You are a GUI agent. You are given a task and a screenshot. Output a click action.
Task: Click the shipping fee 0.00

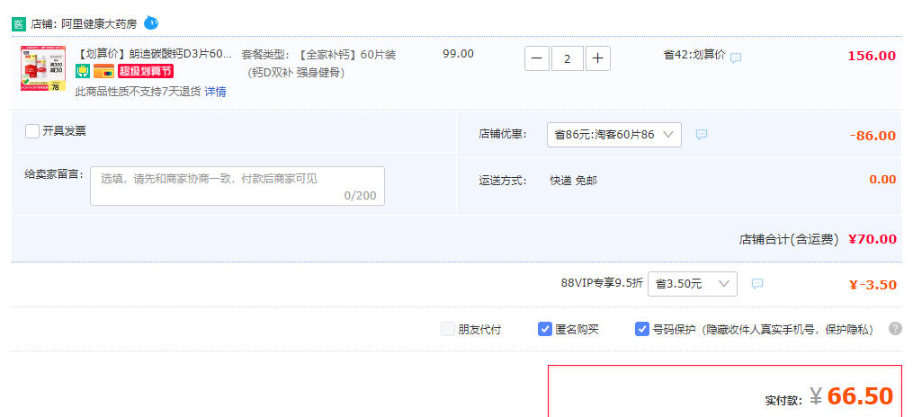[x=882, y=179]
